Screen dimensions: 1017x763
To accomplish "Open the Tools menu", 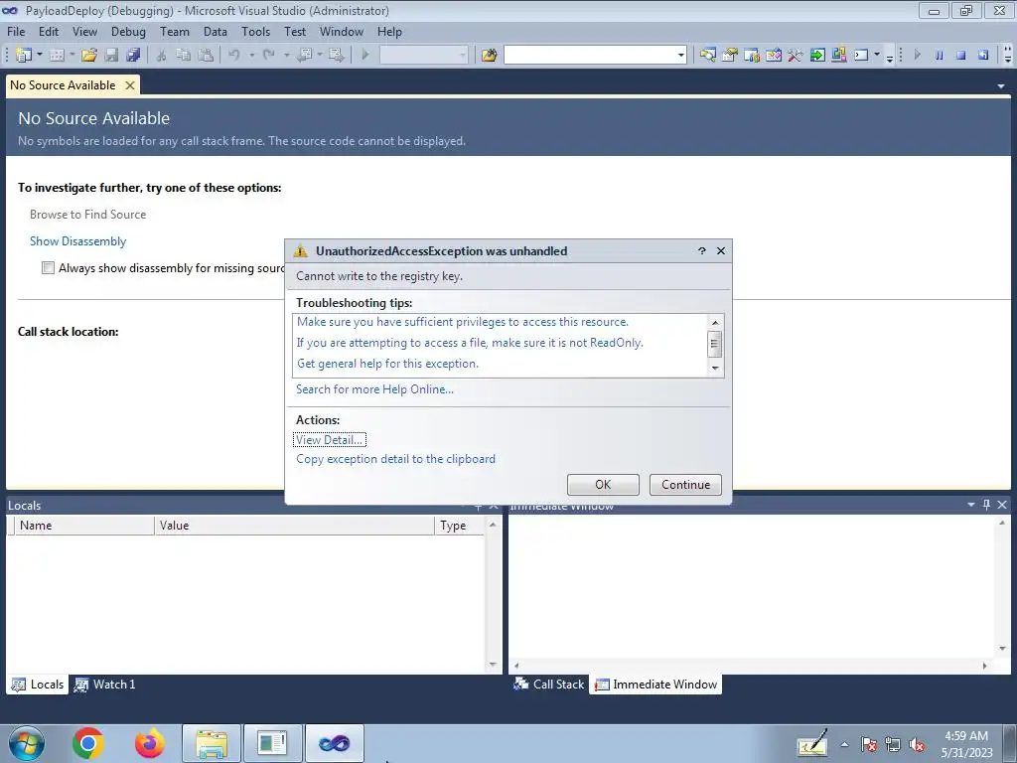I will [x=255, y=31].
